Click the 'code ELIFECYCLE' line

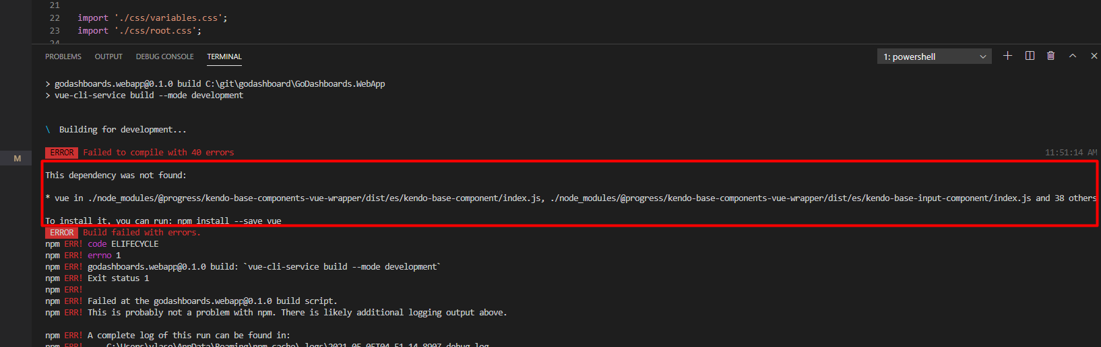pos(123,244)
